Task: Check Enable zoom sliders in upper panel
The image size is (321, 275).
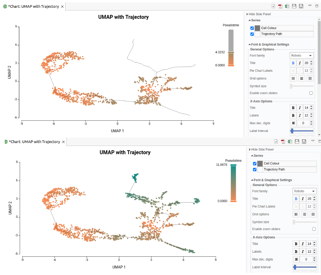Action: [x=311, y=93]
